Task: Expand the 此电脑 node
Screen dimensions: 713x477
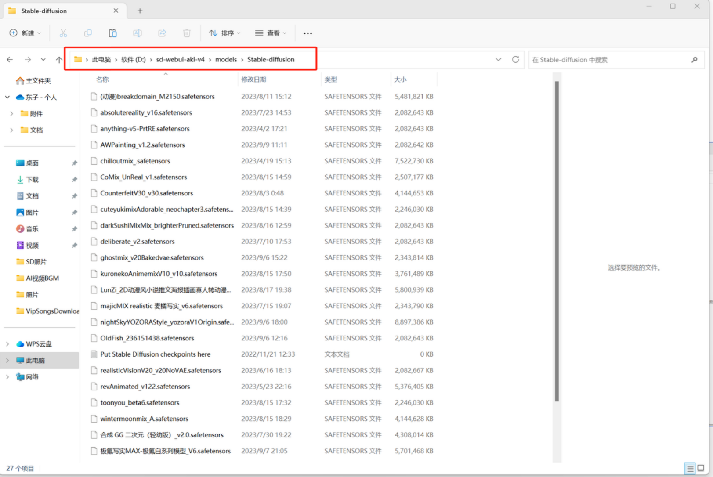Action: tap(7, 361)
